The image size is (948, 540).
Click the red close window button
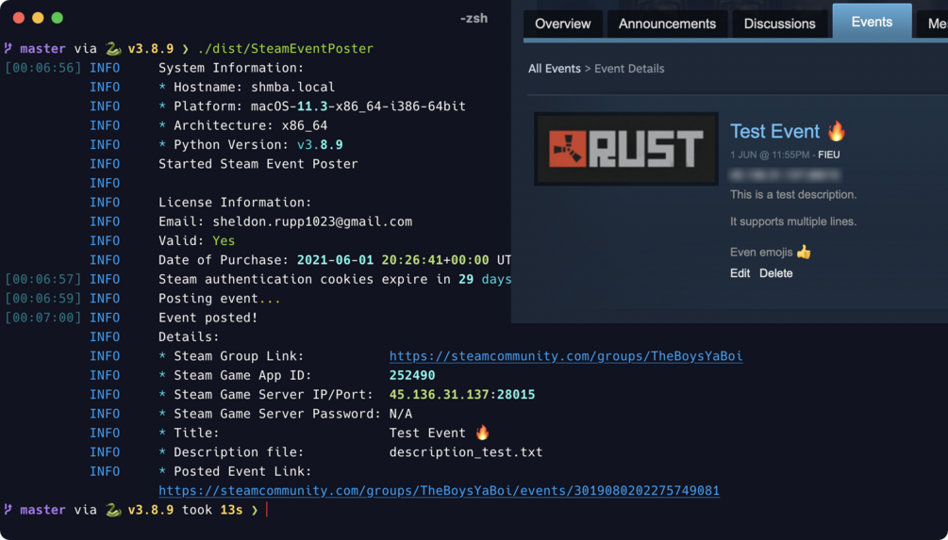point(19,18)
